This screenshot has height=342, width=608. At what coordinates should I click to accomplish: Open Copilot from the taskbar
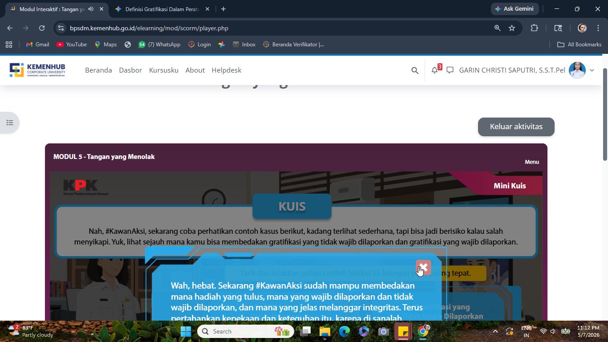[364, 331]
